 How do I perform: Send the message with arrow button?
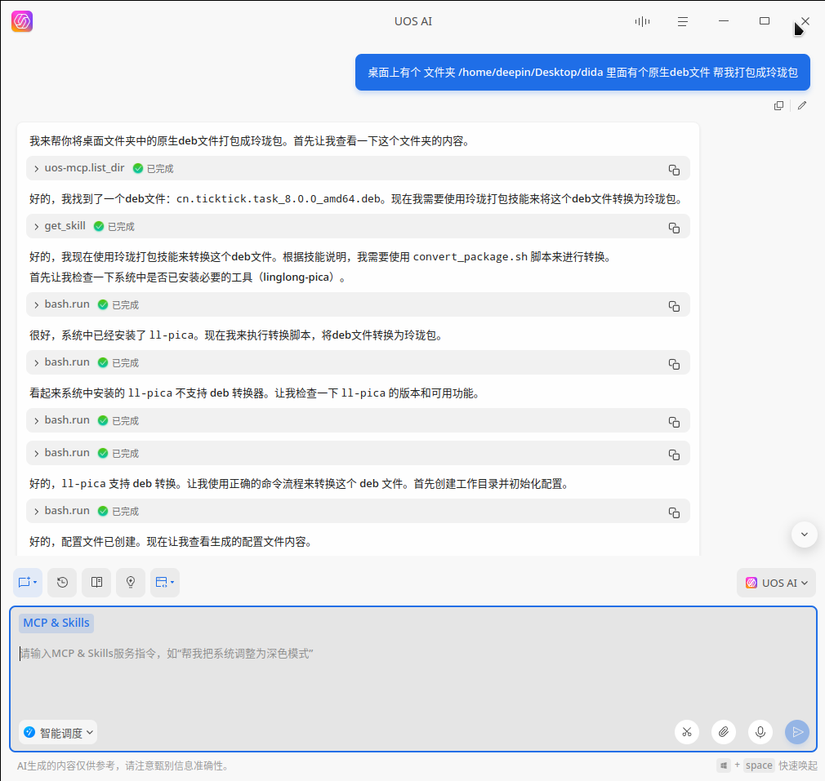797,732
